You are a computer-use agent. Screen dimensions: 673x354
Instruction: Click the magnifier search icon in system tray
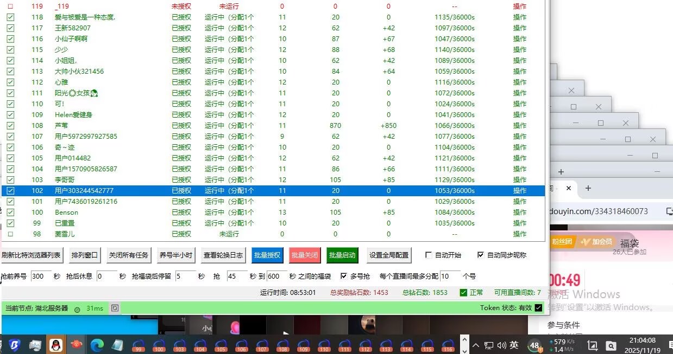(611, 345)
